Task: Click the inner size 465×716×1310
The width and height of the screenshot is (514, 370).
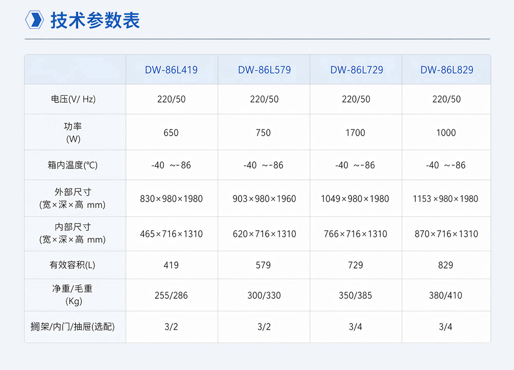Action: [171, 234]
